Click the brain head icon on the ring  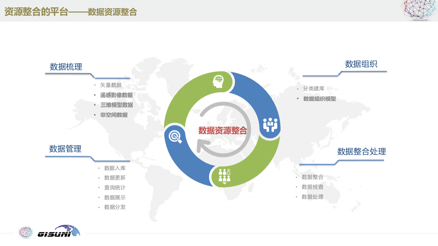coord(218,81)
